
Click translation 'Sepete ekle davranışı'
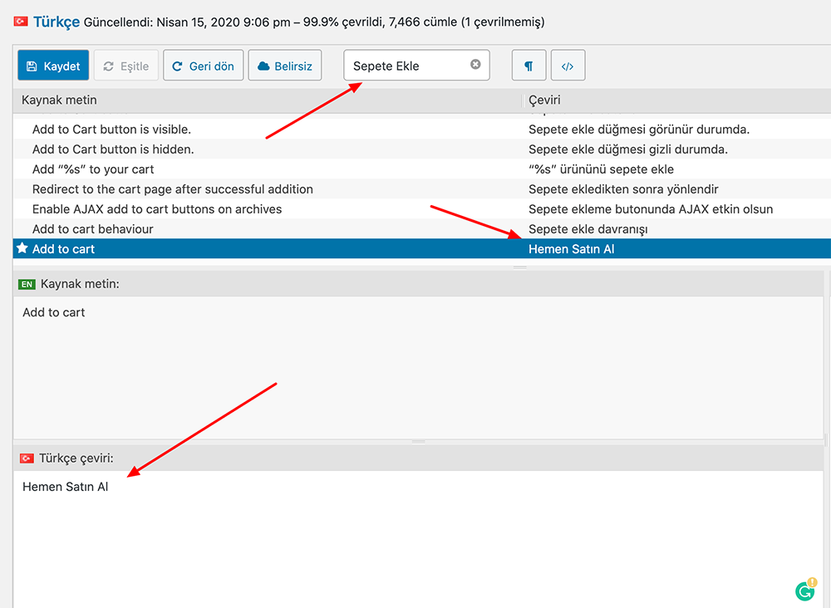[588, 229]
